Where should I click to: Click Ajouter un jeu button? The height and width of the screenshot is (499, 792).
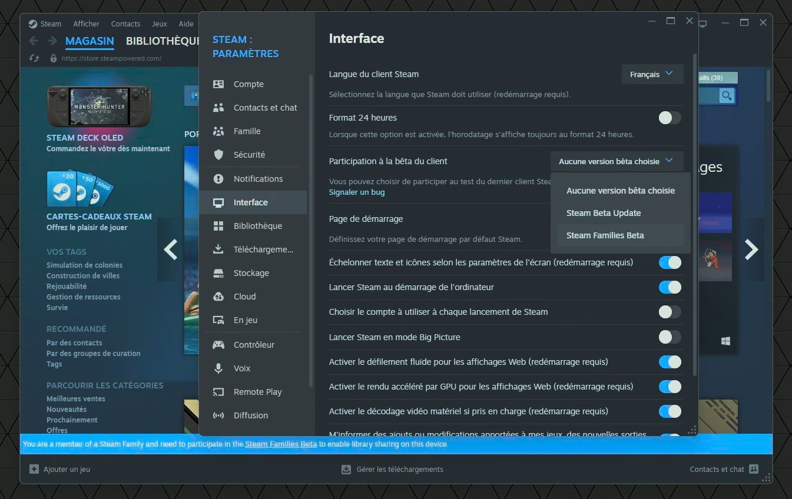60,470
